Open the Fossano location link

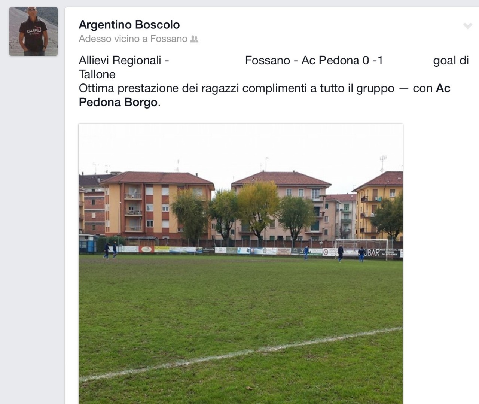pyautogui.click(x=169, y=39)
